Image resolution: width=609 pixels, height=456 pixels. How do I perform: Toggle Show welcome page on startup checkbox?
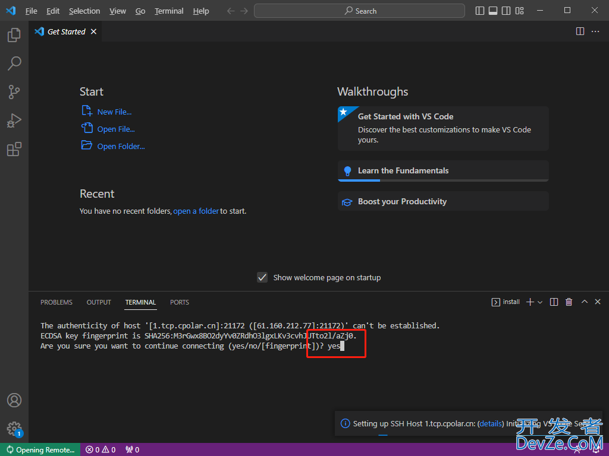pyautogui.click(x=262, y=277)
